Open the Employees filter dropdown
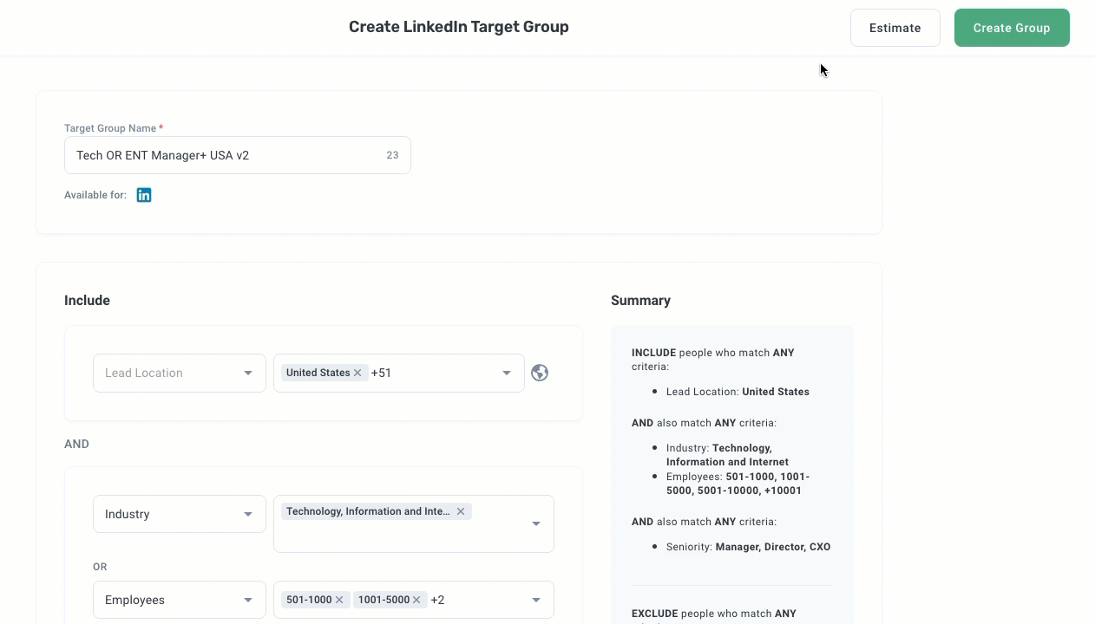The width and height of the screenshot is (1095, 624). tap(179, 600)
